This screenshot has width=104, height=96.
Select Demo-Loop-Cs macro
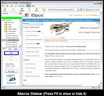(13, 44)
